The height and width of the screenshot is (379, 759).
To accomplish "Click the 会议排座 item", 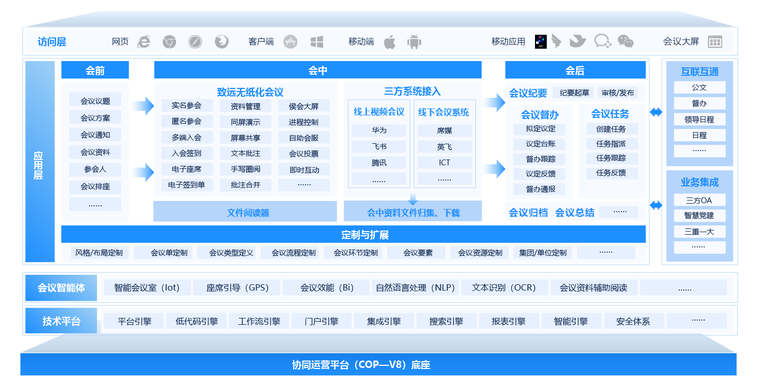I will (95, 186).
